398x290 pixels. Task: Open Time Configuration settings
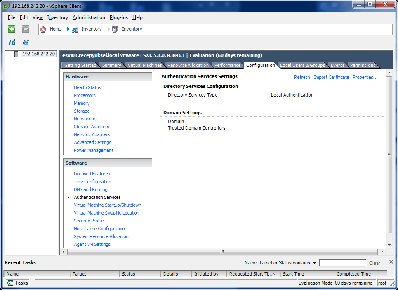92,182
